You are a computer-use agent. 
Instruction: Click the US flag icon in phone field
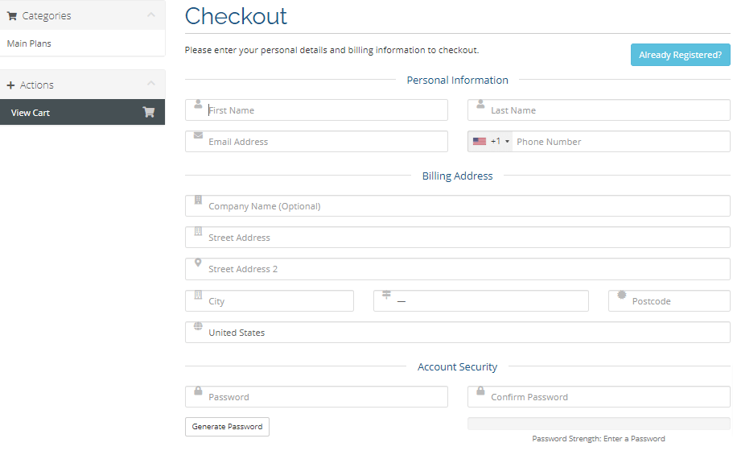coord(480,142)
